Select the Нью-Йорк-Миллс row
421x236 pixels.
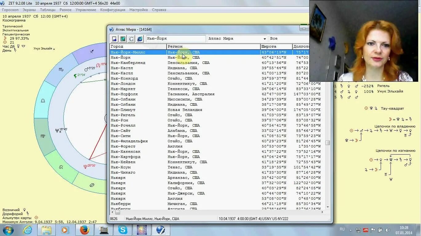coord(217,52)
